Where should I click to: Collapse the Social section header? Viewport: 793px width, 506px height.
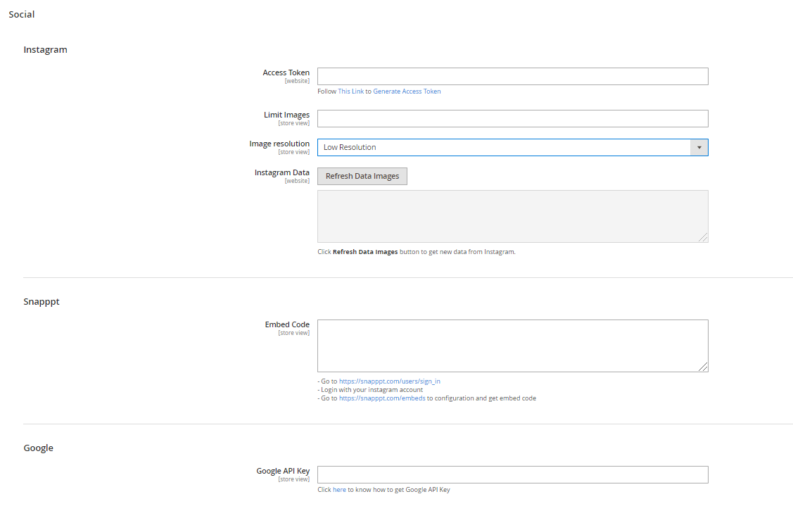[22, 14]
